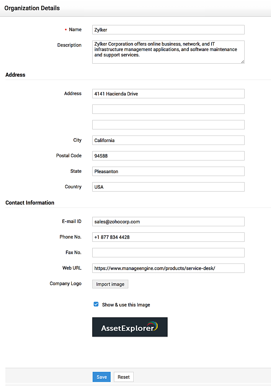Click the AssetExplorer logo preview
This screenshot has width=271, height=386.
(130, 327)
